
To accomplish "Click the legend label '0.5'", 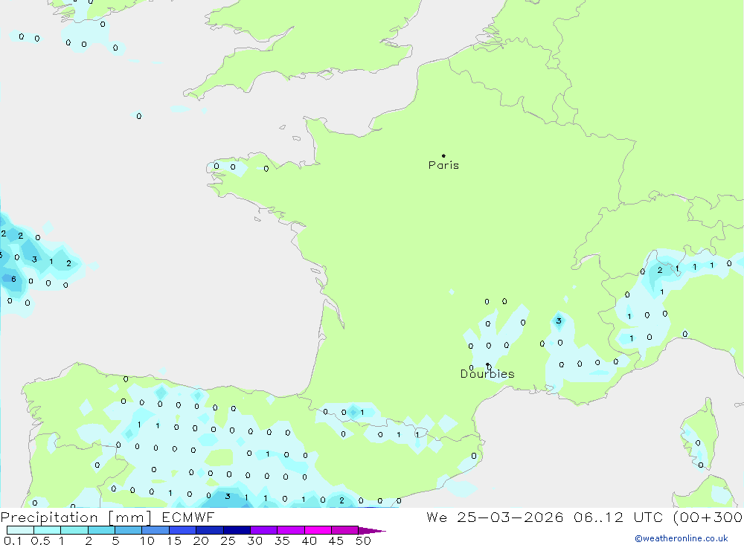I will [x=40, y=541].
